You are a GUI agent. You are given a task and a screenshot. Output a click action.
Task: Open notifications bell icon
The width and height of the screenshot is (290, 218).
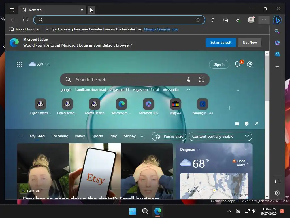(x=238, y=64)
